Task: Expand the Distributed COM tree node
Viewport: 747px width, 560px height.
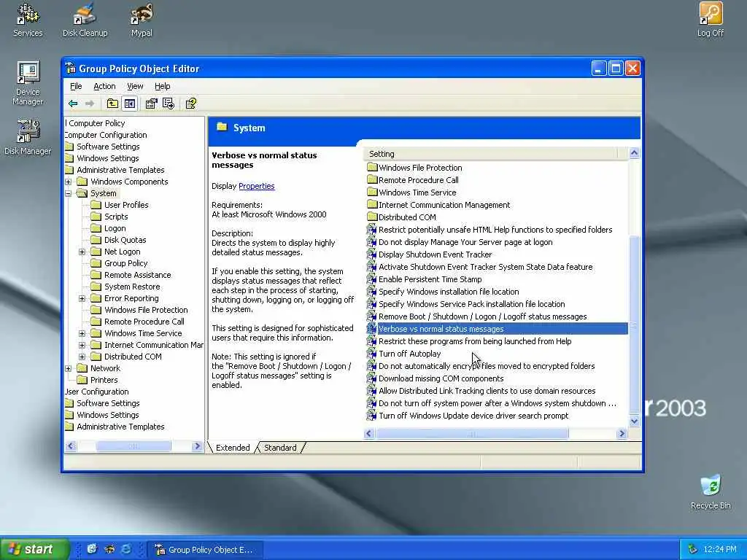Action: click(x=82, y=357)
